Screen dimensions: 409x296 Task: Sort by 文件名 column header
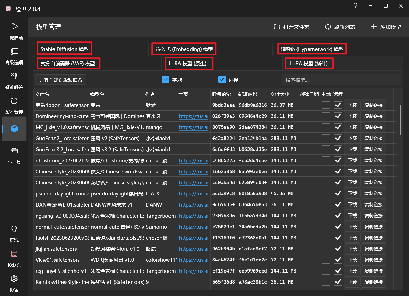coord(61,94)
